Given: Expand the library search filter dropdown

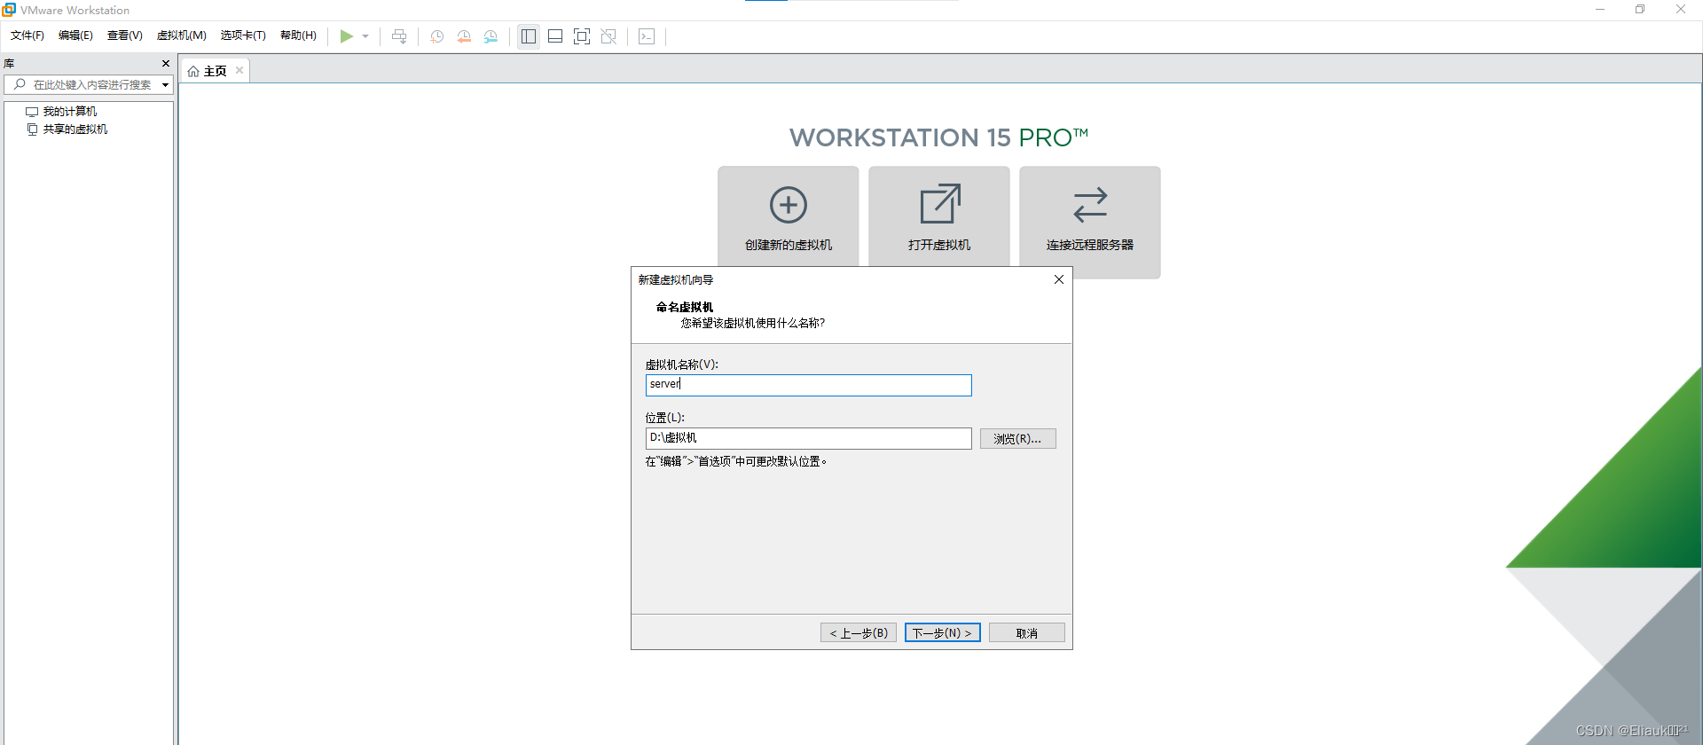Looking at the screenshot, I should 166,85.
